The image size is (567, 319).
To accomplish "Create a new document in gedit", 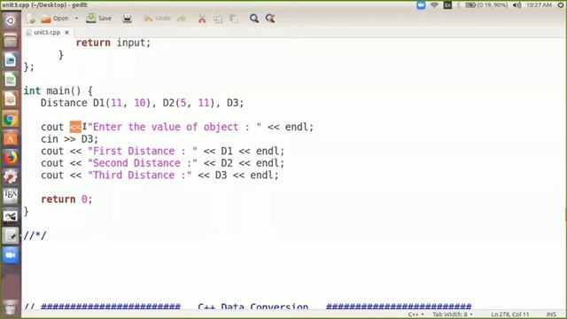I will coord(31,19).
